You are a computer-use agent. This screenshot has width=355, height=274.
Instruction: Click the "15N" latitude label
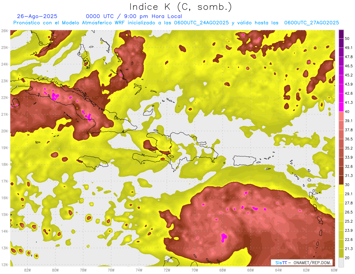pyautogui.click(x=4, y=214)
